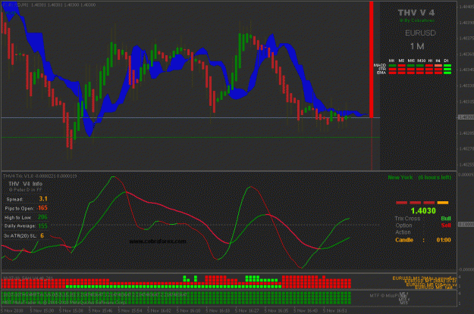Image resolution: width=474 pixels, height=314 pixels.
Task: Click the Option label
Action: (403, 225)
